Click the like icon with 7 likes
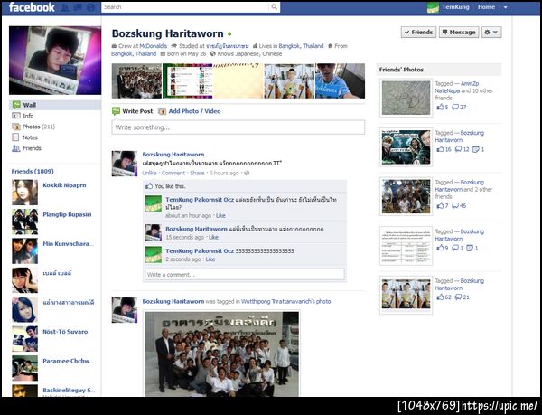The image size is (542, 415). point(440,206)
